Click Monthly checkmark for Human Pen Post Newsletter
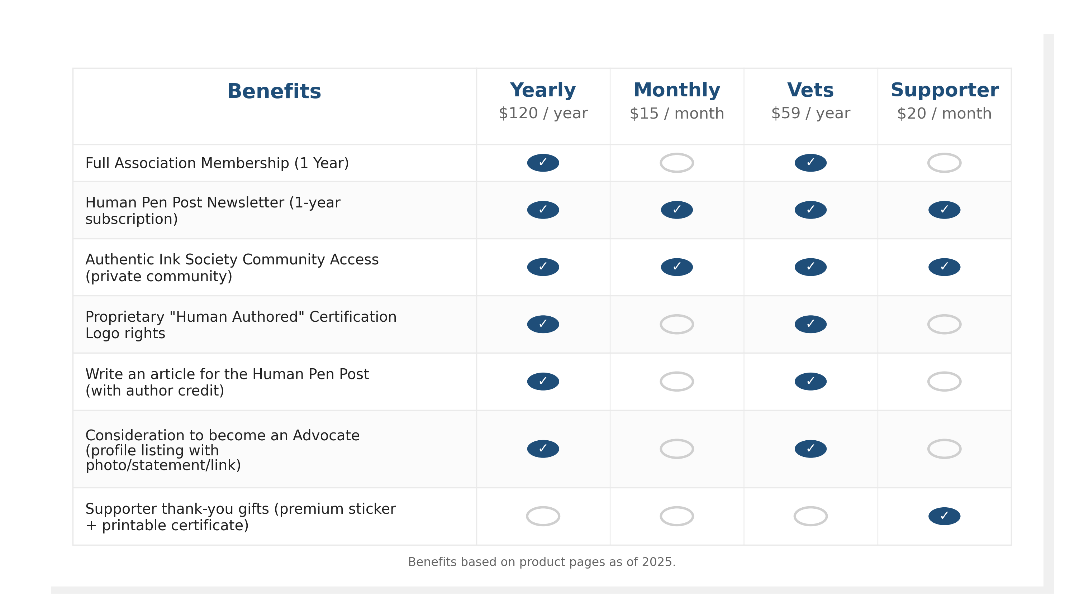 click(x=676, y=210)
